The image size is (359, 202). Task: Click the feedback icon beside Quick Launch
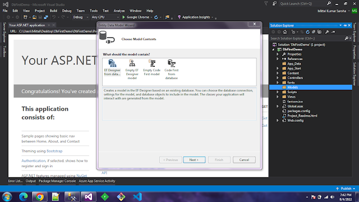pyautogui.click(x=274, y=4)
